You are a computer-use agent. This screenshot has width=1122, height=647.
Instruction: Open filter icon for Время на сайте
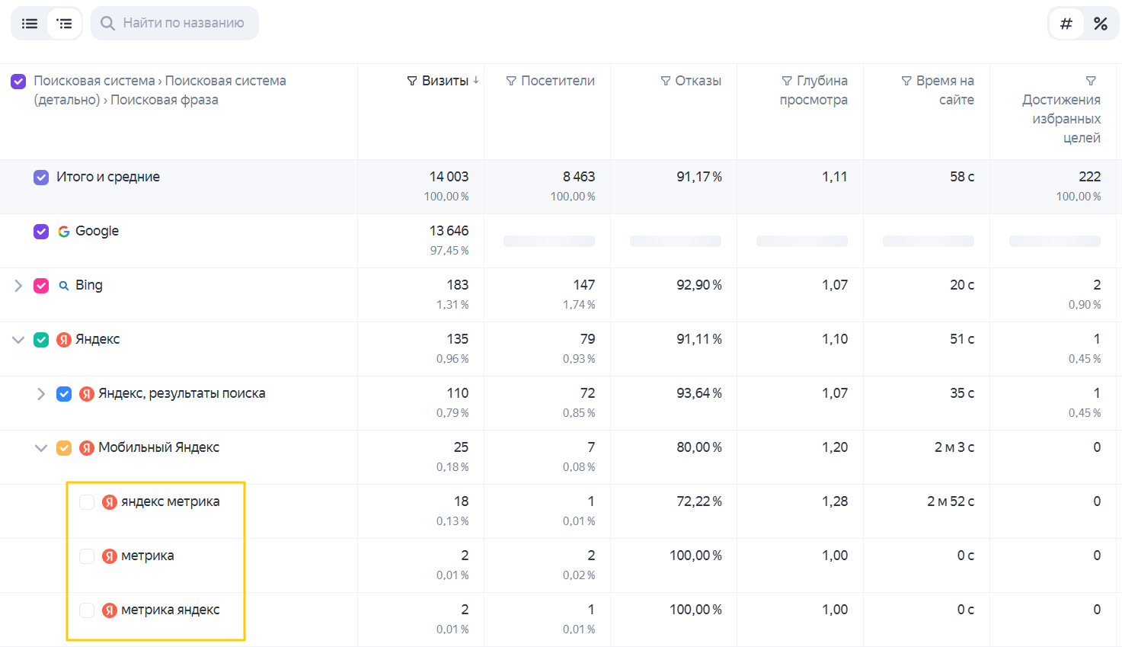(x=906, y=81)
